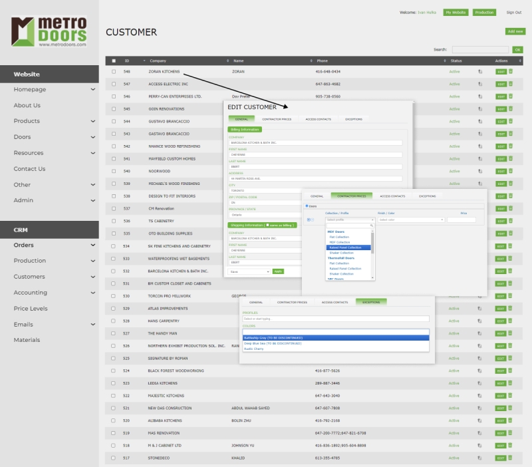Click the Sign Out link
The height and width of the screenshot is (467, 532).
513,13
